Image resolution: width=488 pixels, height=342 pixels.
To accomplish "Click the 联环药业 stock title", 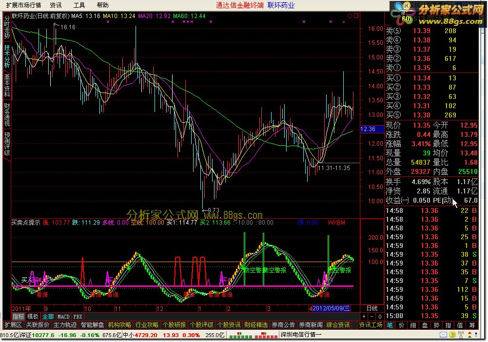I will (281, 5).
